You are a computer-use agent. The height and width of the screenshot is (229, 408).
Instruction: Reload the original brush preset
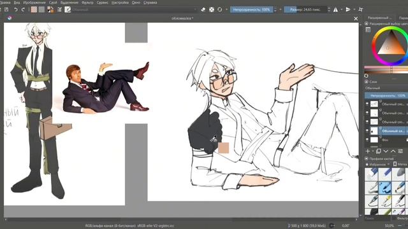click(220, 10)
